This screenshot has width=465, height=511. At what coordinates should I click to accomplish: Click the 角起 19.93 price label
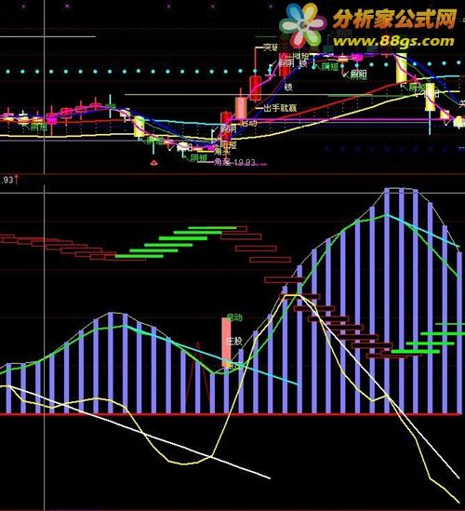click(x=234, y=162)
